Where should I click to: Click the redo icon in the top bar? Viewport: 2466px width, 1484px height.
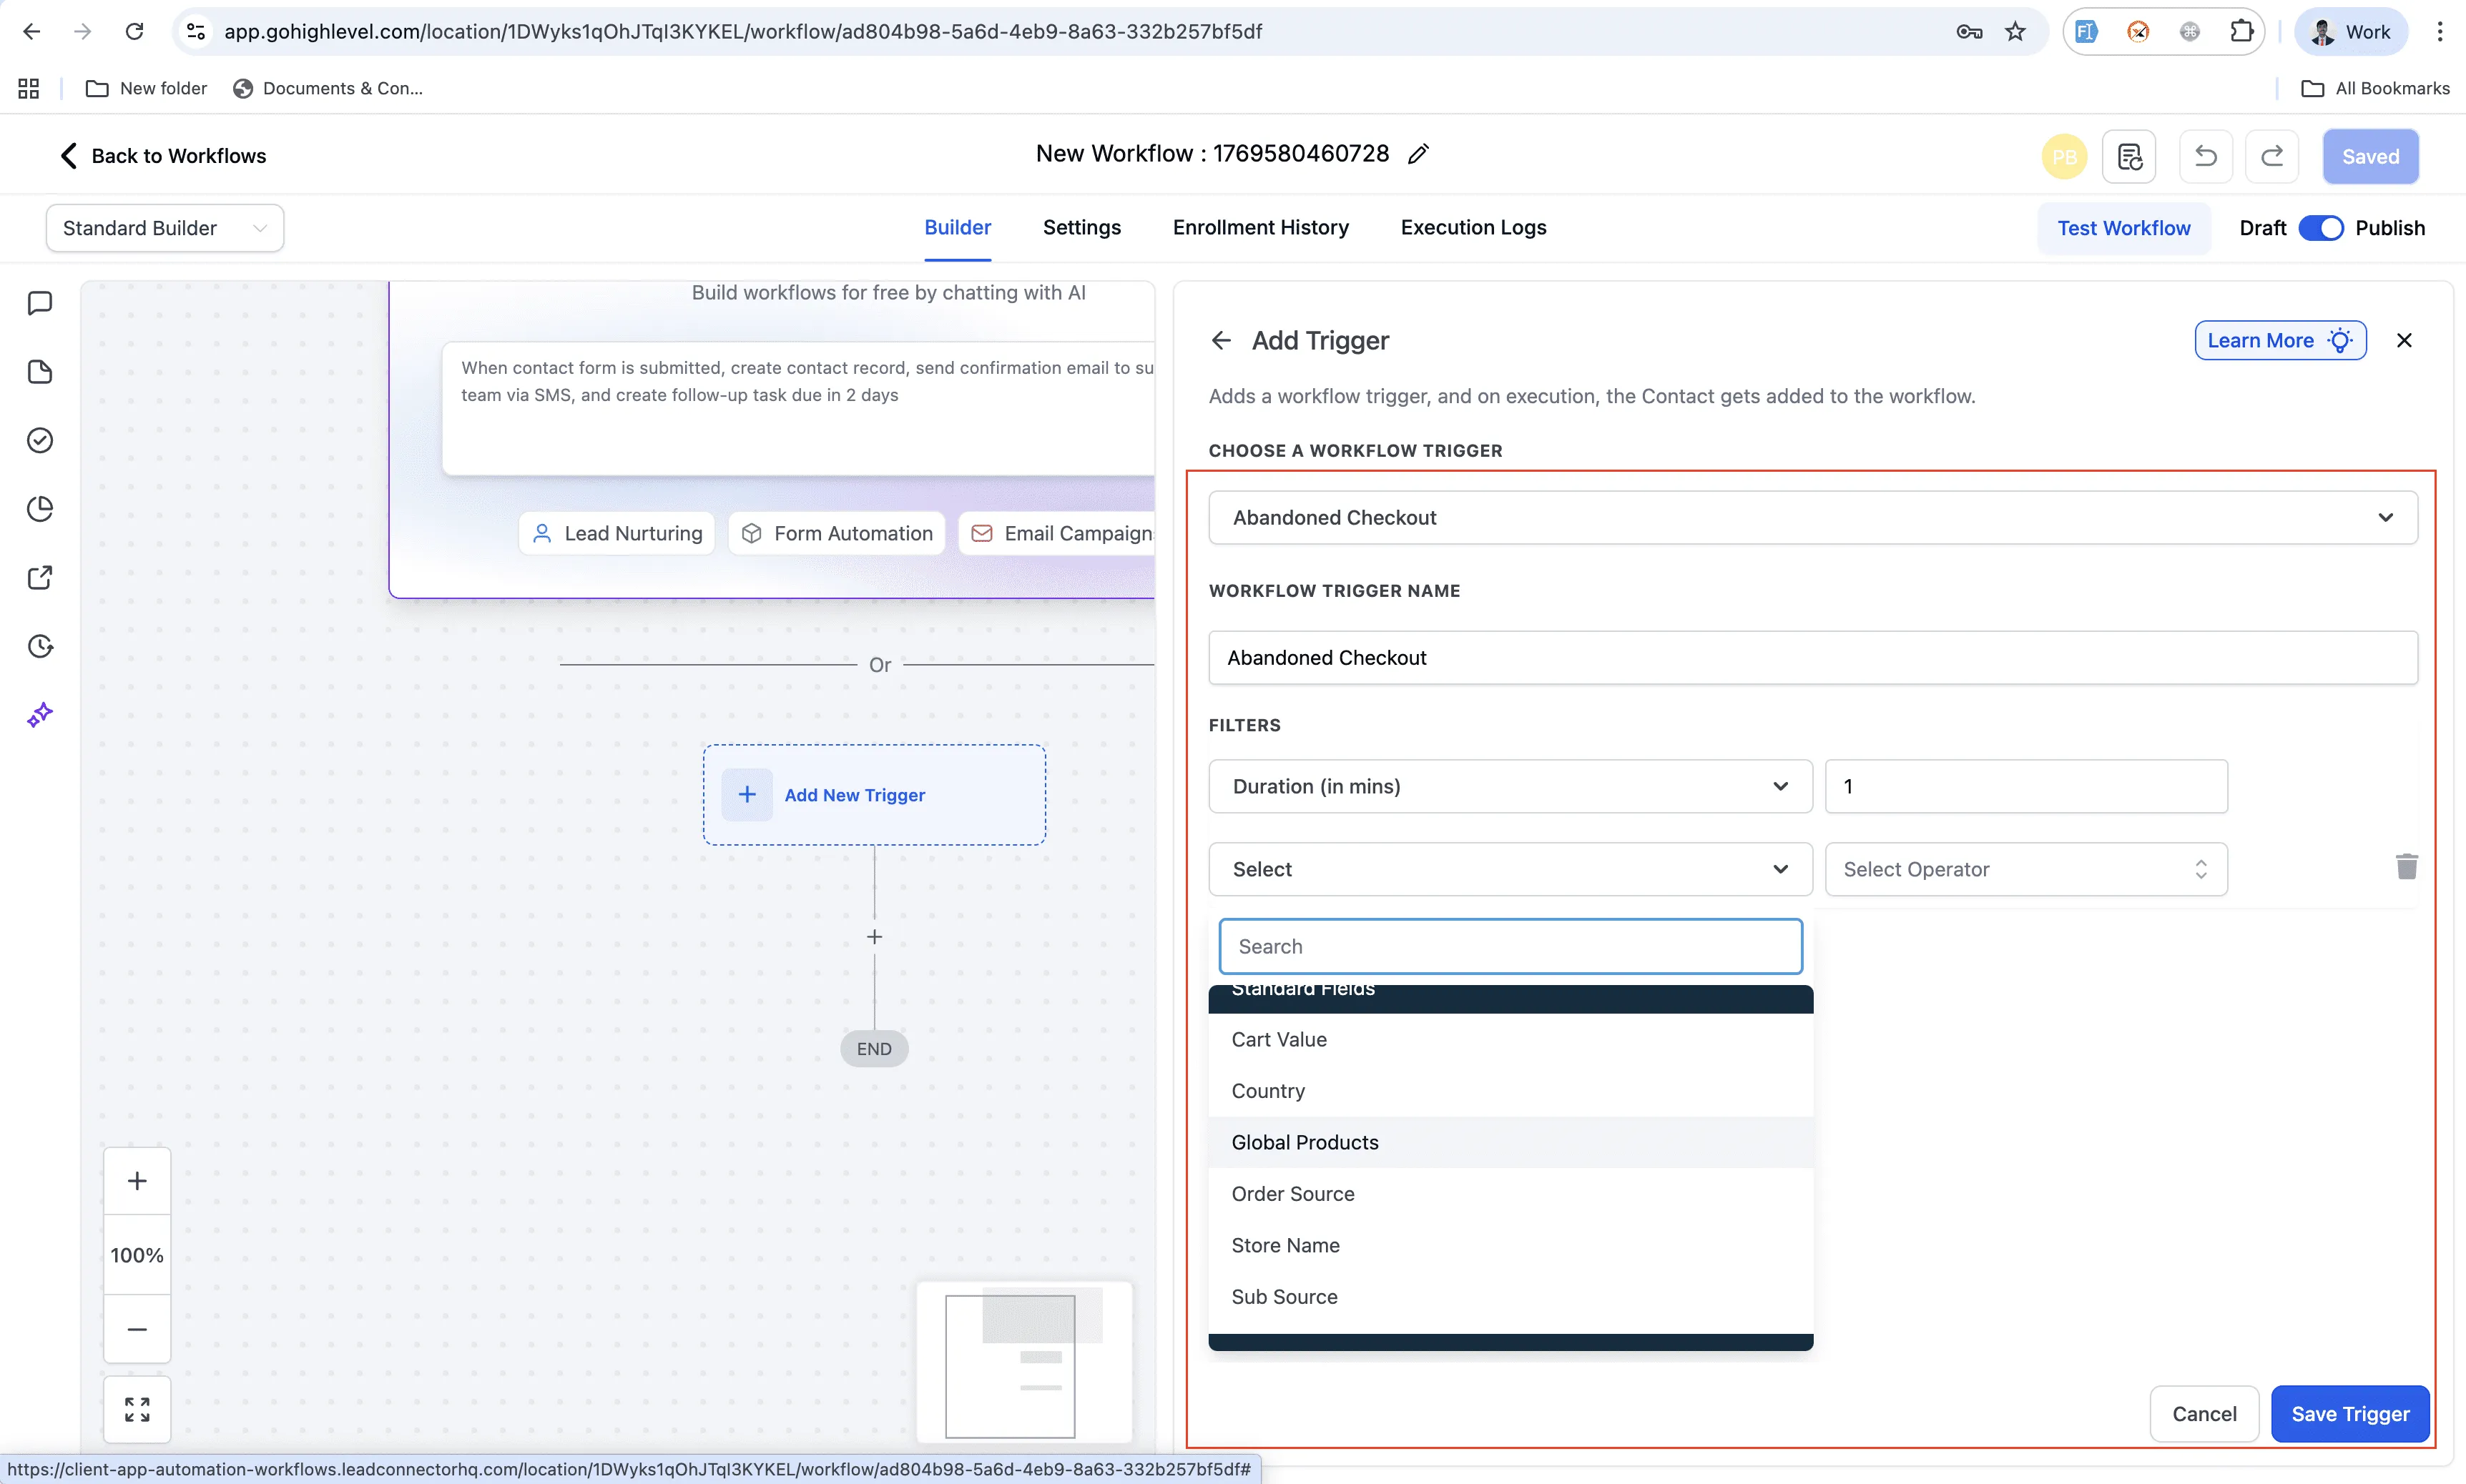[x=2272, y=156]
